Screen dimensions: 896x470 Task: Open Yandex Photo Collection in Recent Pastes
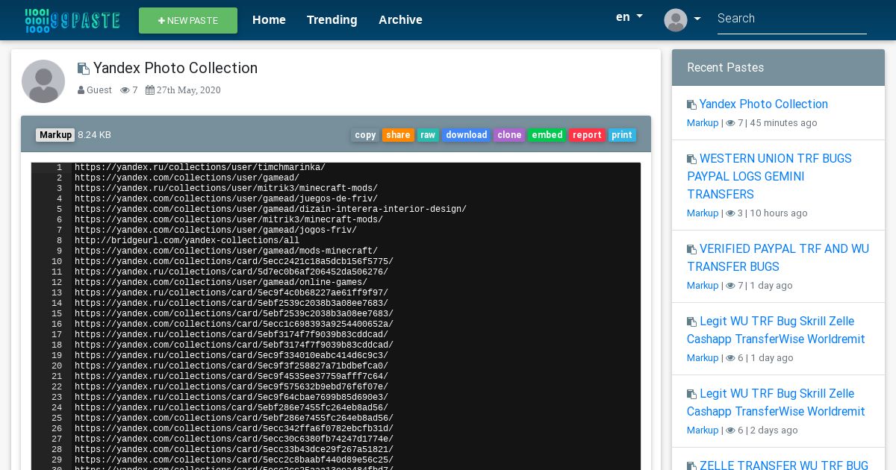763,104
